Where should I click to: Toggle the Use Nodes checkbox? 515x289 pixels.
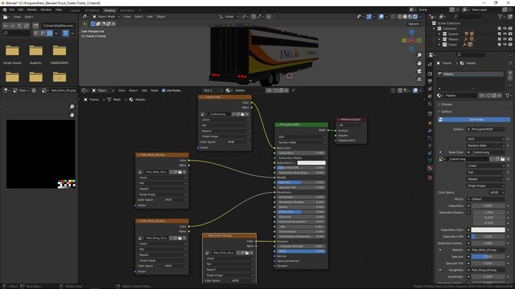(x=163, y=90)
